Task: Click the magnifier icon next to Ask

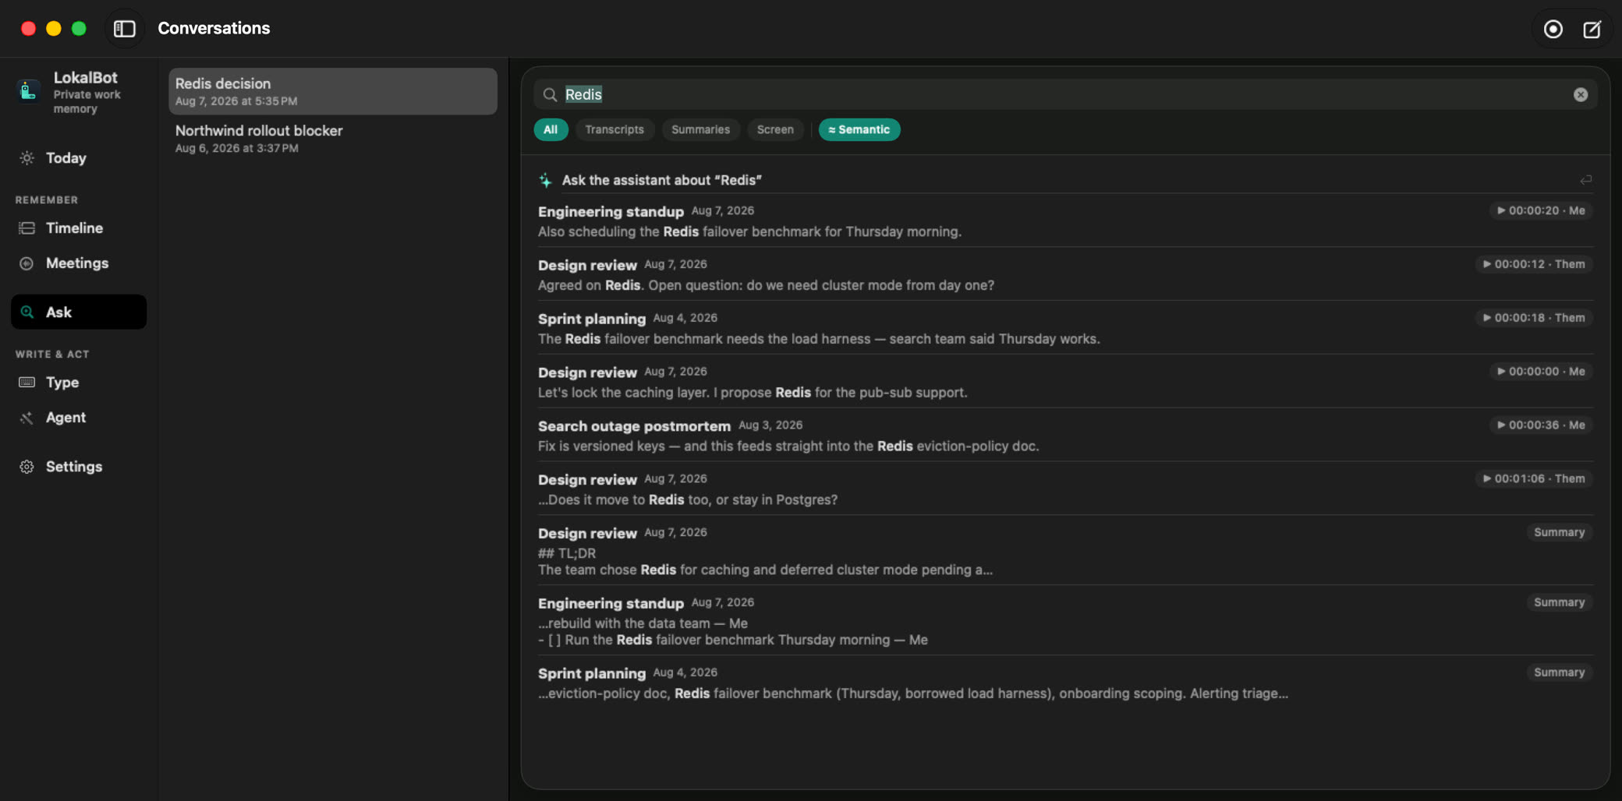Action: tap(27, 312)
